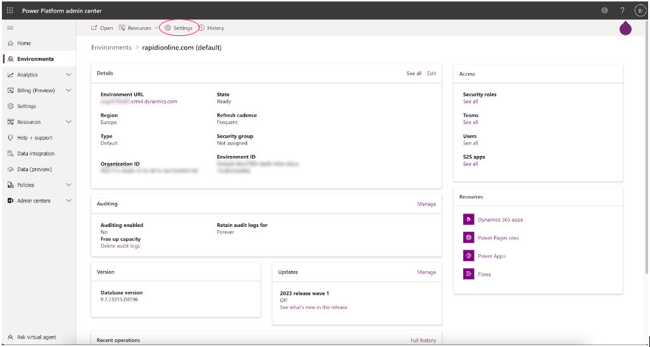Click database version 9.2.23015.00196 text
The image size is (650, 347).
click(119, 300)
